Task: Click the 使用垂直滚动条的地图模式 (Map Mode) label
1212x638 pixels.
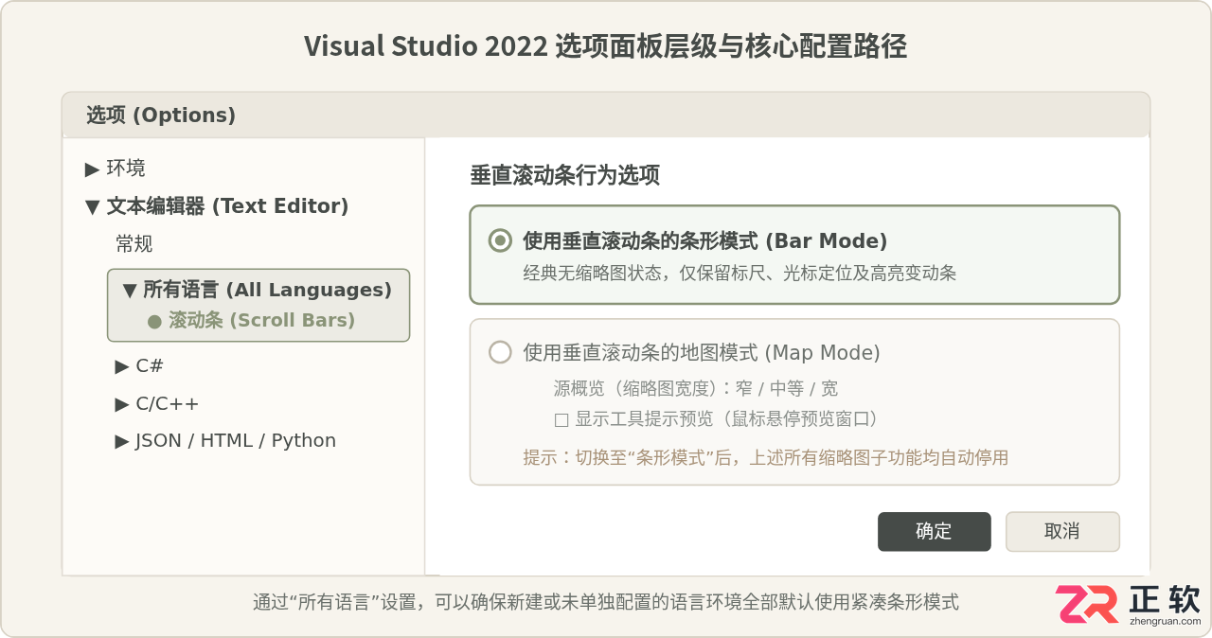Action: [702, 353]
